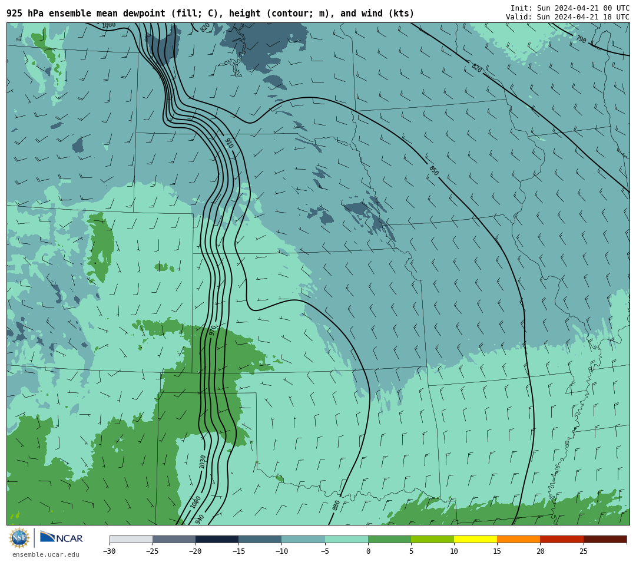Screen dimensions: 636x562
Task: Click the -15 colorbar tick label
Action: [238, 551]
